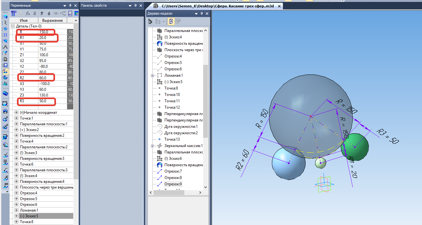Pin the Дерево модели panel
The width and height of the screenshot is (422, 225).
(x=202, y=13)
